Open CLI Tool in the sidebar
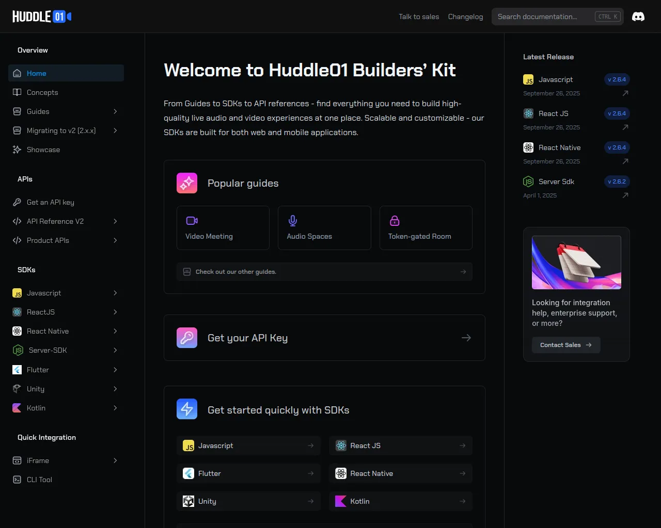Screen dimensions: 661x528 66,480
